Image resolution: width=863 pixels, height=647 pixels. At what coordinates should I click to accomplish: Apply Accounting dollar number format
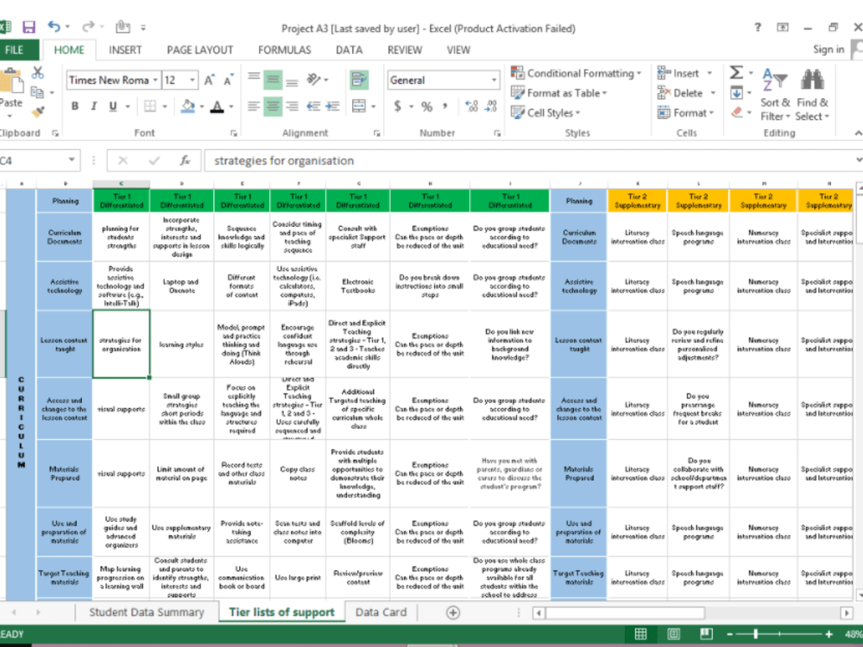(397, 106)
